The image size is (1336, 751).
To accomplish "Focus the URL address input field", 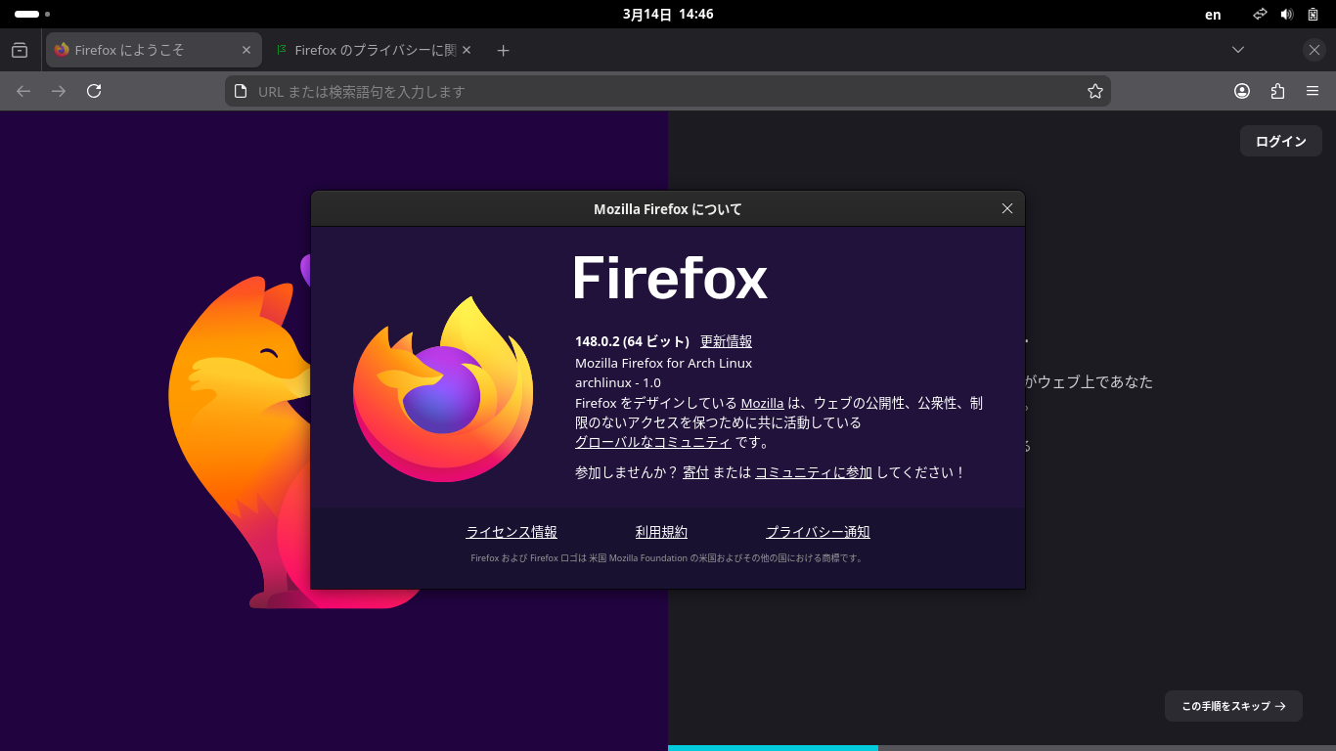I will (667, 91).
